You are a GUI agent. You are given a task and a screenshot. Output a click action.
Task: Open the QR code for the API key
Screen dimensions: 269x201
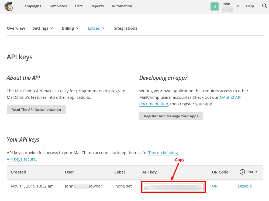214,186
